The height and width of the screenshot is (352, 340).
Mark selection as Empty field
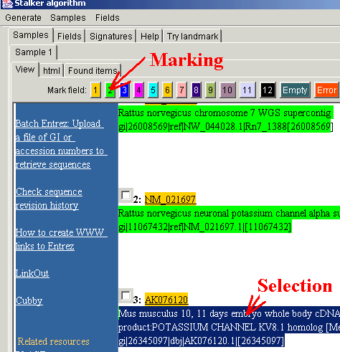295,90
